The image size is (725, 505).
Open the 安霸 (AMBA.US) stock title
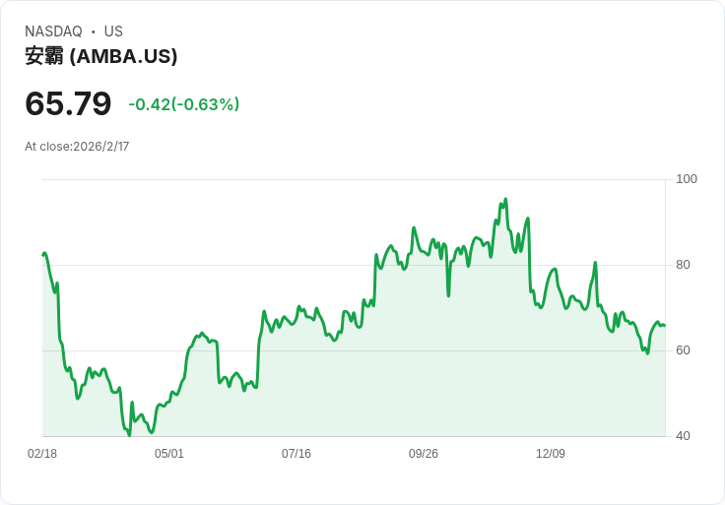tap(101, 56)
